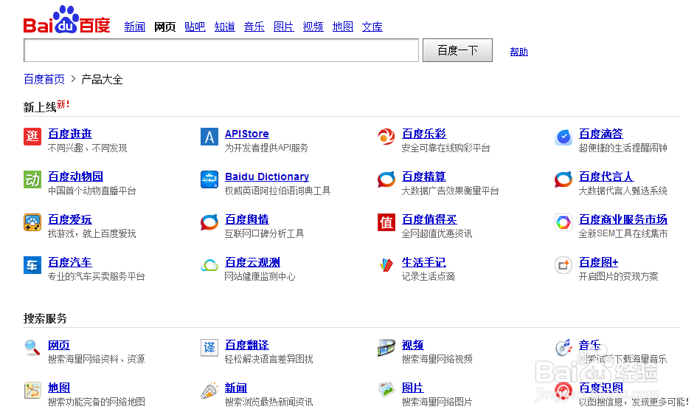
Task: Open the 百度汽车 link
Action: pyautogui.click(x=70, y=262)
